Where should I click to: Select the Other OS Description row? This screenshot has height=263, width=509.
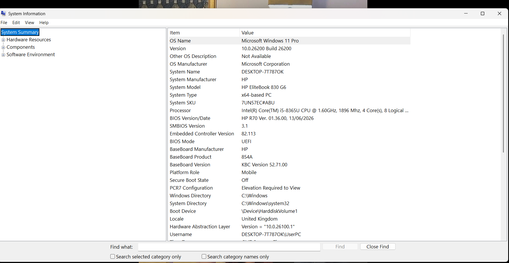[x=289, y=56]
